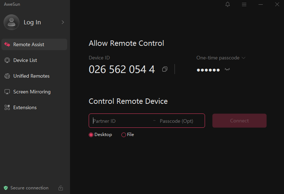
Task: Click the Log In text
Action: (x=32, y=22)
